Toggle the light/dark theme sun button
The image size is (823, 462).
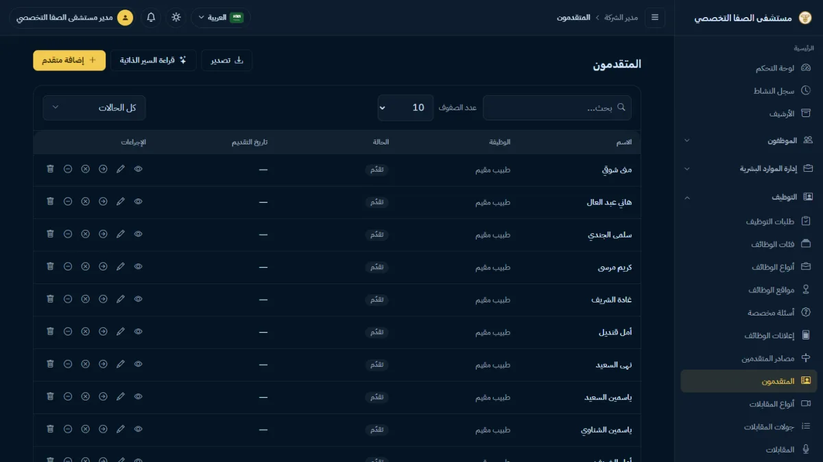click(176, 17)
